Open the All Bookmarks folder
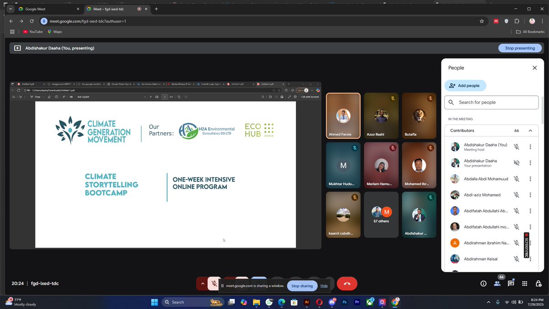The width and height of the screenshot is (549, 309). coord(530,32)
